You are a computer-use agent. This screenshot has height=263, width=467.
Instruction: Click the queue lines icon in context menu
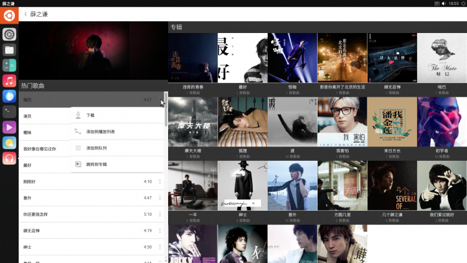[x=78, y=148]
